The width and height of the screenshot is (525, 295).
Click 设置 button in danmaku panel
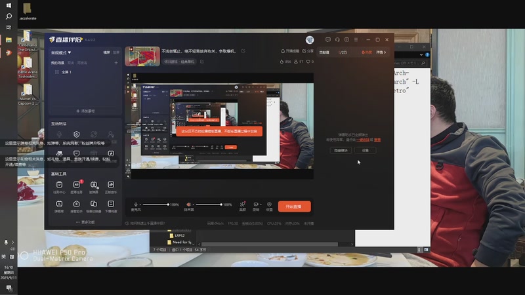click(366, 150)
